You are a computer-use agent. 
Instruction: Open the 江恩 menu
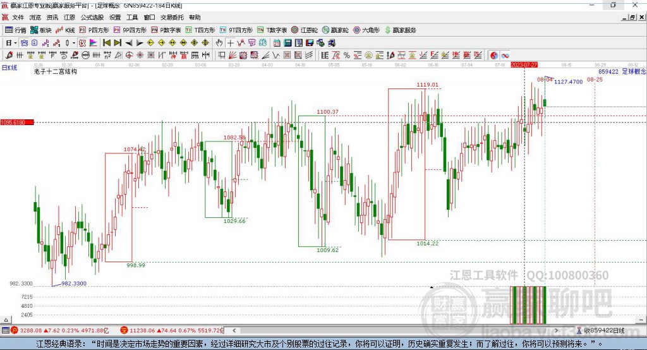pyautogui.click(x=70, y=18)
